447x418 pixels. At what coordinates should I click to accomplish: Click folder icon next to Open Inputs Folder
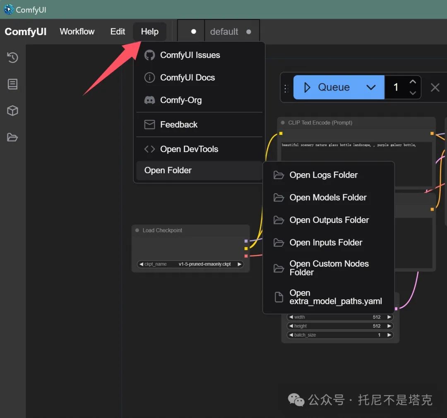point(279,242)
